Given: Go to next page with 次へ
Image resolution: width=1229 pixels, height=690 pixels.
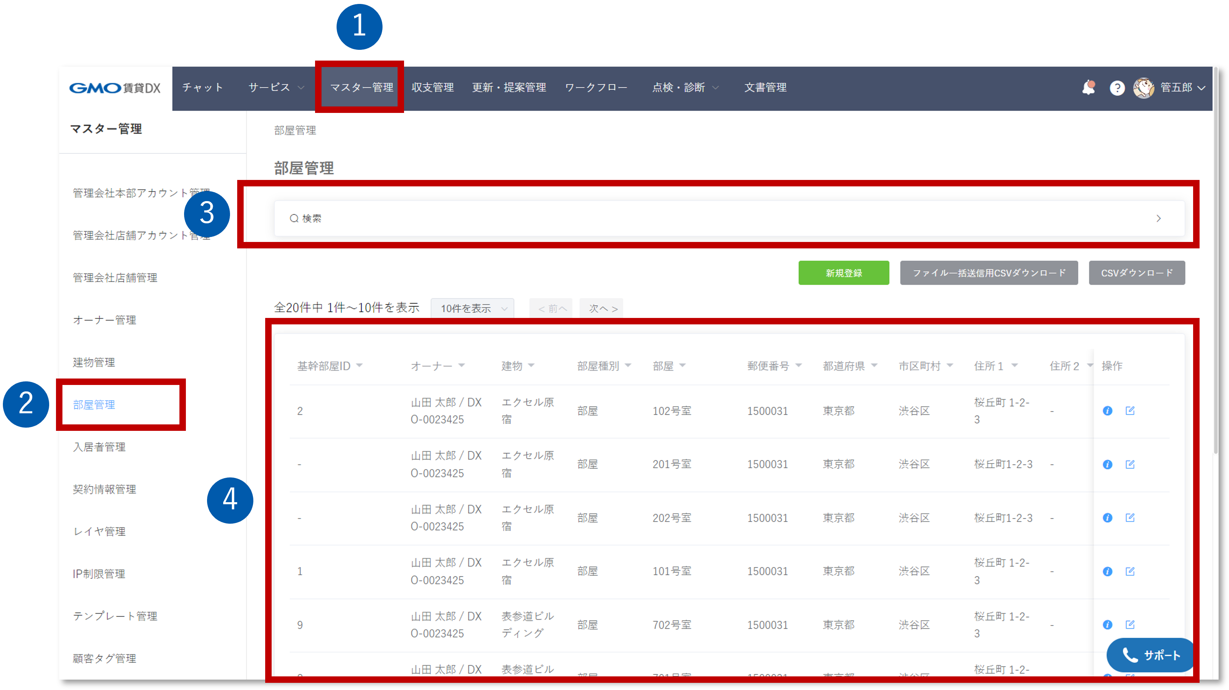Looking at the screenshot, I should (x=602, y=308).
